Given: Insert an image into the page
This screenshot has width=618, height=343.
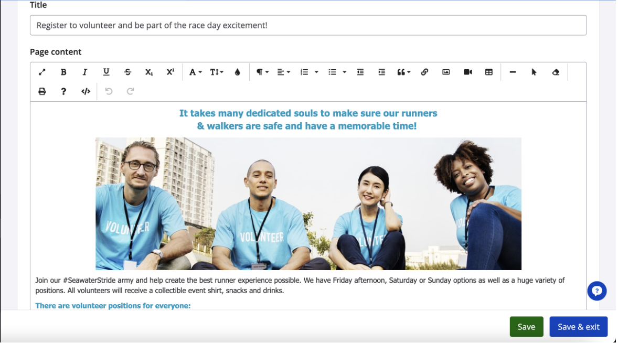Looking at the screenshot, I should tap(446, 72).
